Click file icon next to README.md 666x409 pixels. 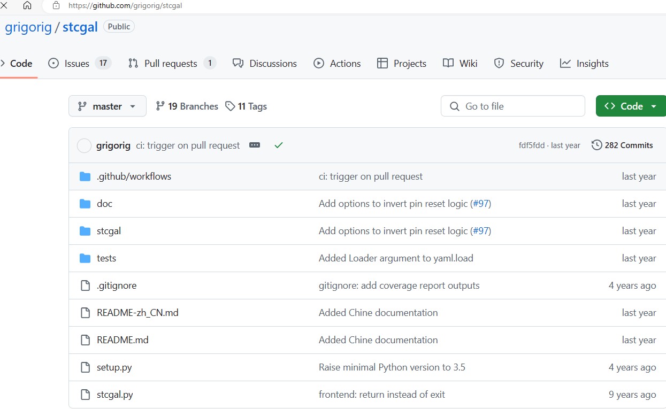pyautogui.click(x=85, y=340)
